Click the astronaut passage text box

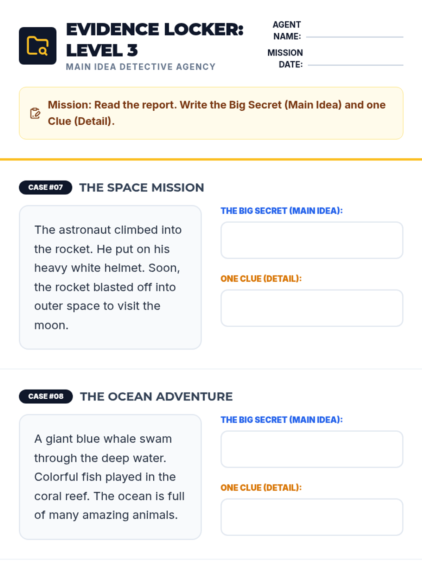[x=110, y=277]
